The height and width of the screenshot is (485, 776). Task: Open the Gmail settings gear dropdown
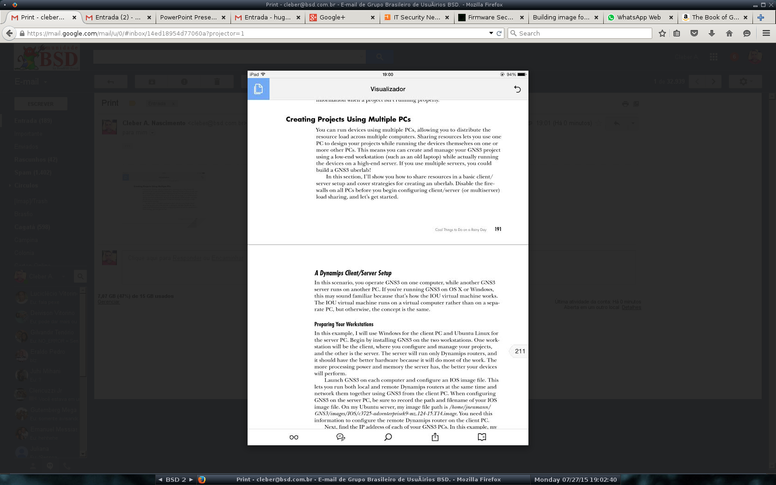click(x=745, y=82)
